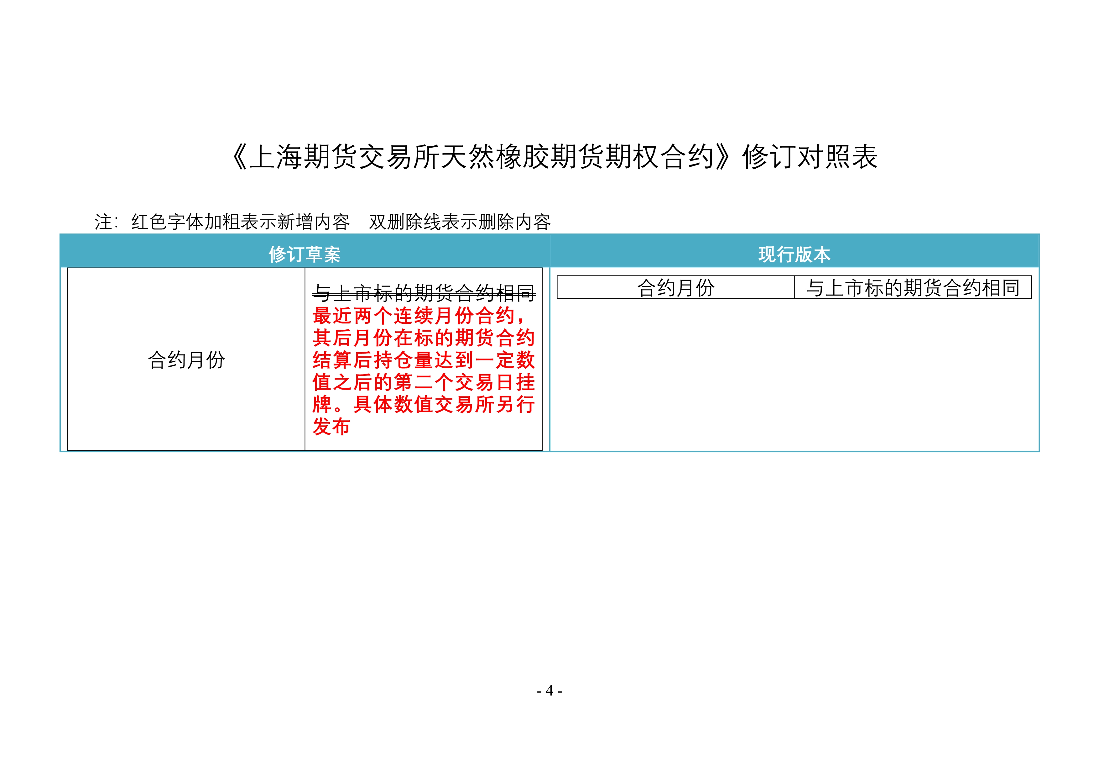Click the red line 其后月份在标的期货合约
Image resolution: width=1099 pixels, height=777 pixels.
pyautogui.click(x=424, y=338)
